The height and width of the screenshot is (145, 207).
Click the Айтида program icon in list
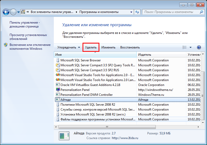pyautogui.click(x=58, y=99)
